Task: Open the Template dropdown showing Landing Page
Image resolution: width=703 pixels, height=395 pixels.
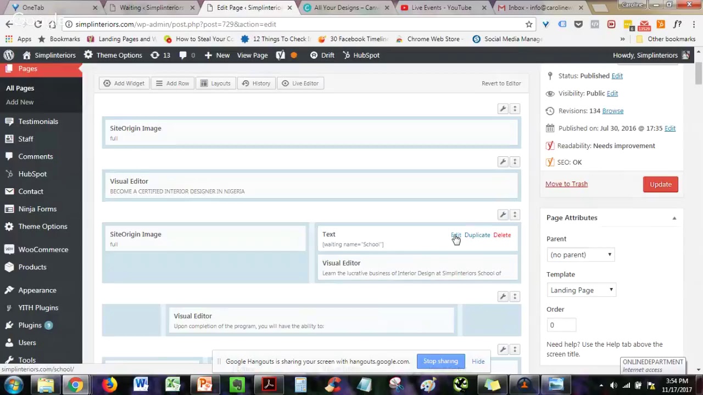Action: click(x=581, y=290)
